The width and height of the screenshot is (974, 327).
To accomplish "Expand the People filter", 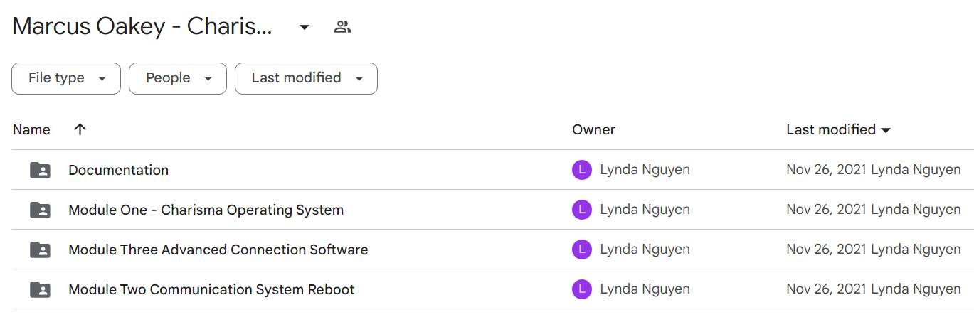I will 178,78.
